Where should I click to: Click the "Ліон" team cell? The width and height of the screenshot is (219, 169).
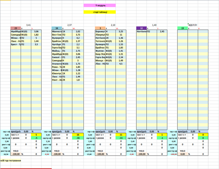pos(100,64)
